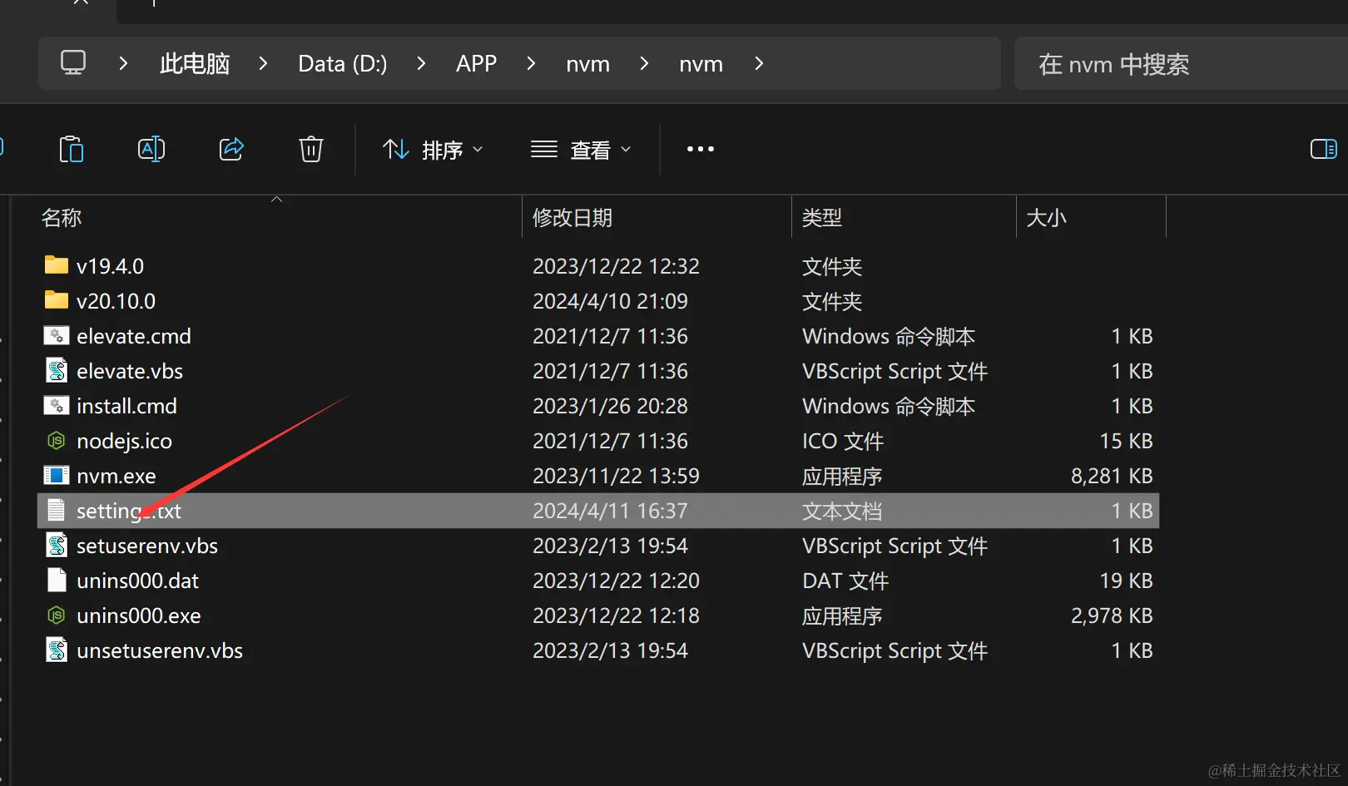Toggle the details pane on the right
The width and height of the screenshot is (1348, 786).
coord(1323,149)
